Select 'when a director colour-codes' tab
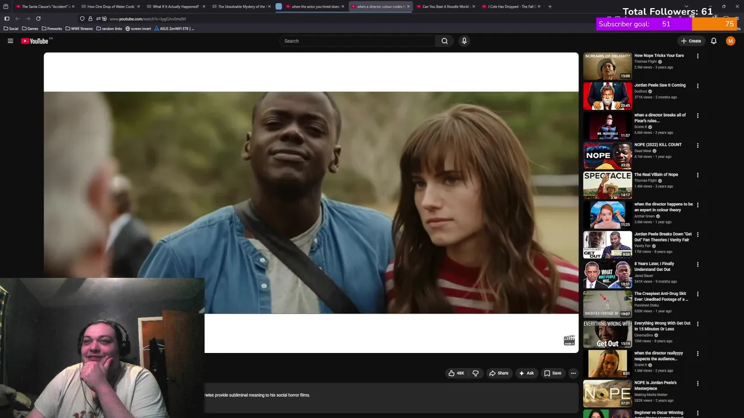 [x=380, y=6]
